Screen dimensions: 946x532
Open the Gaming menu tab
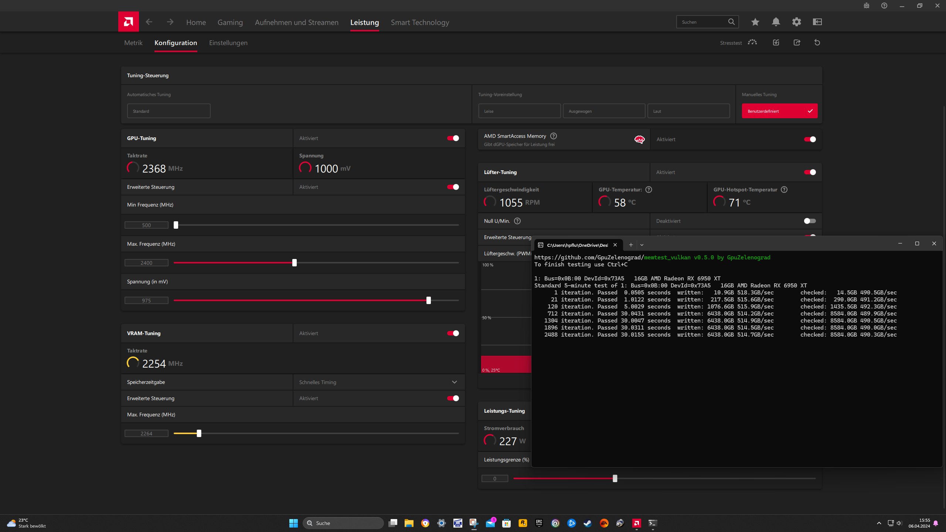coord(230,23)
